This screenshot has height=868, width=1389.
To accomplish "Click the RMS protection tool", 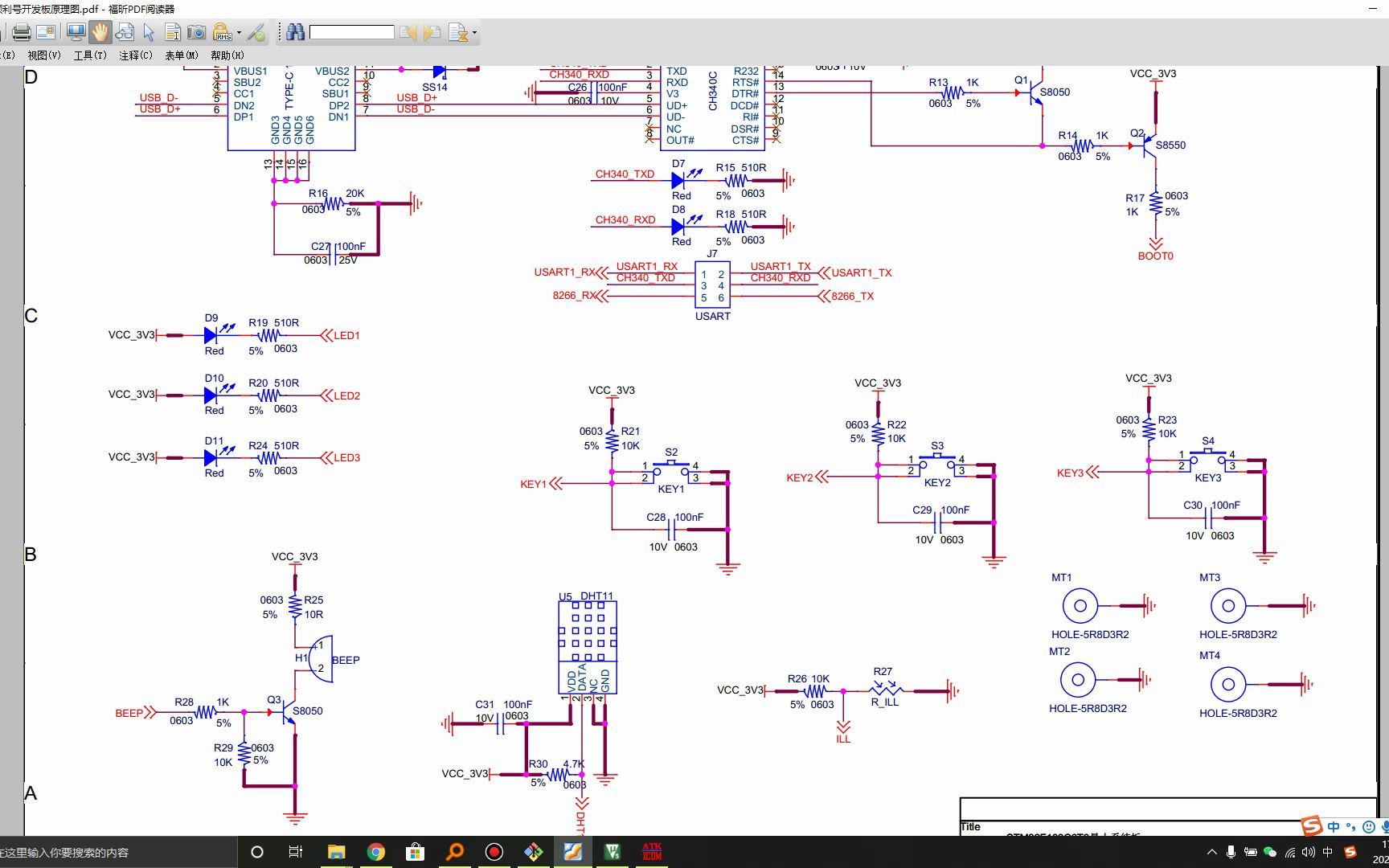I will 223,32.
